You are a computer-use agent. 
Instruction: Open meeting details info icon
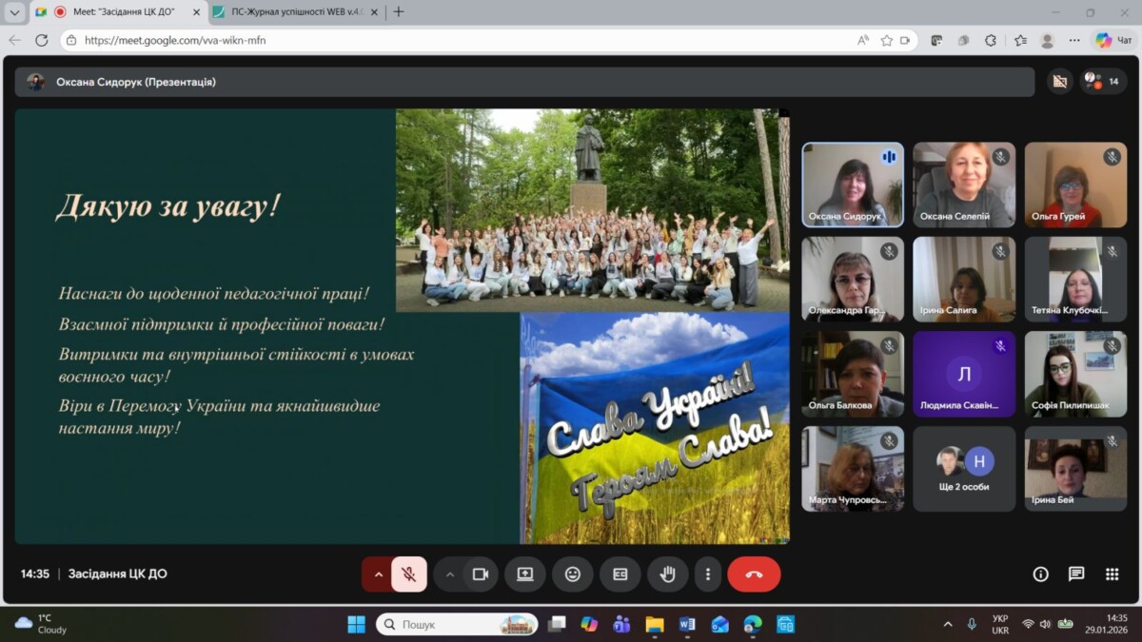[x=1040, y=574]
